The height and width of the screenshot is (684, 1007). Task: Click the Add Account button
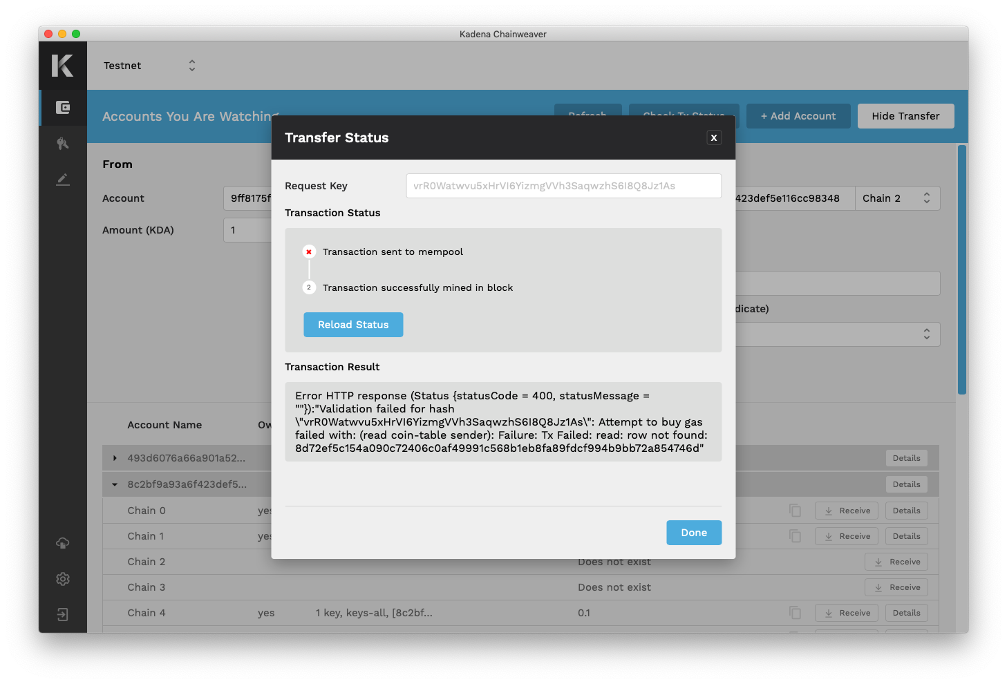coord(798,116)
